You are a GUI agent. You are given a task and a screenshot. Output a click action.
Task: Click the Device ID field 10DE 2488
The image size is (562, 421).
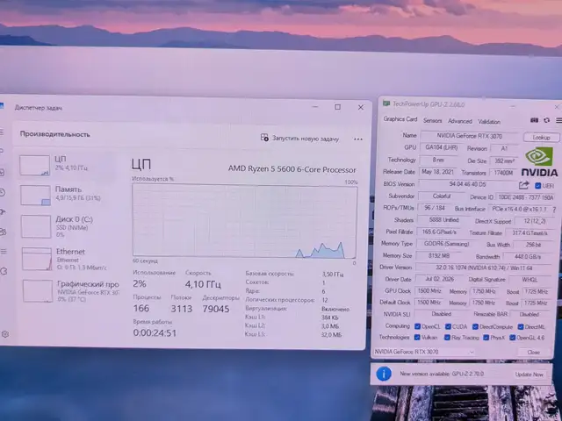coord(526,197)
